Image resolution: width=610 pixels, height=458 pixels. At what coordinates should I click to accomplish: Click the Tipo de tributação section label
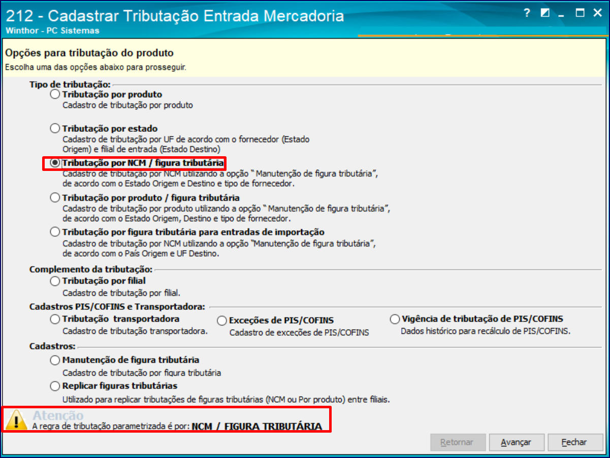click(70, 84)
